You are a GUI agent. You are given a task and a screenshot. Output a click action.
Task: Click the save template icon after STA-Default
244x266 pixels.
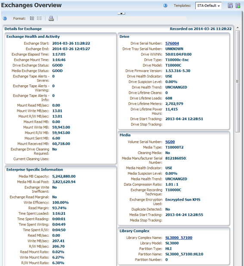point(230,6)
